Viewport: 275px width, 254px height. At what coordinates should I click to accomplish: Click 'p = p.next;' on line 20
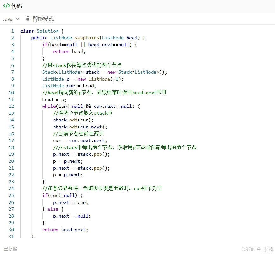pos(68,161)
